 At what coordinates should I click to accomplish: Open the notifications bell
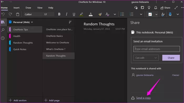pyautogui.click(x=156, y=8)
